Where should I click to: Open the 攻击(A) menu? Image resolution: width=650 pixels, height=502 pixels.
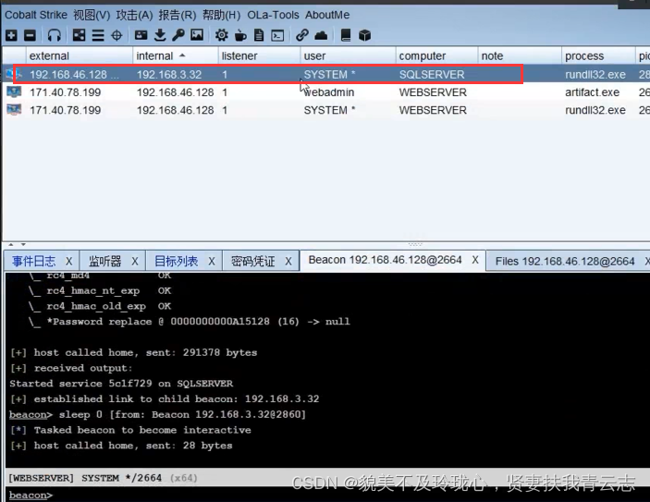tap(134, 15)
